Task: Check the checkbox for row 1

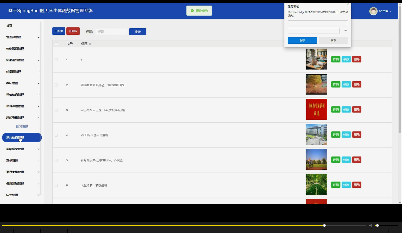Action: click(56, 60)
